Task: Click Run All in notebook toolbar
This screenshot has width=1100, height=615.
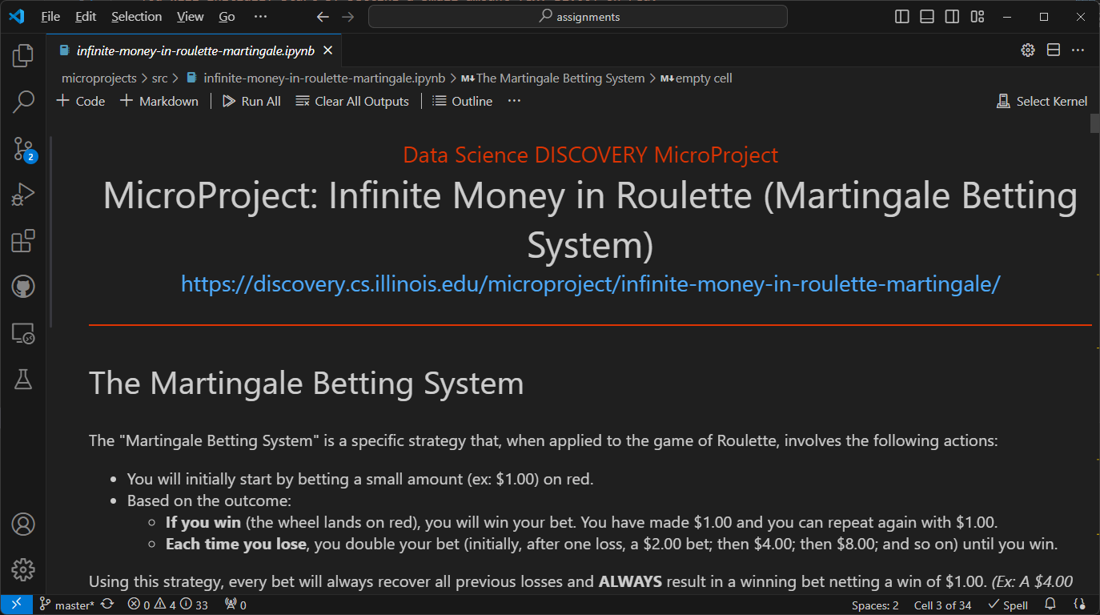Action: tap(251, 102)
